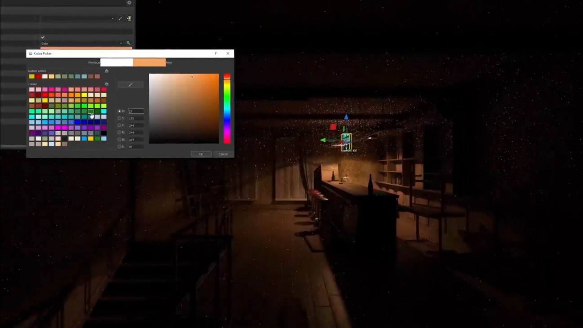583x328 pixels.
Task: Confirm color with the OK button
Action: tap(201, 154)
